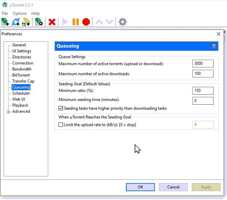Click the maximum active torrents field
The height and width of the screenshot is (200, 227).
pyautogui.click(x=203, y=64)
